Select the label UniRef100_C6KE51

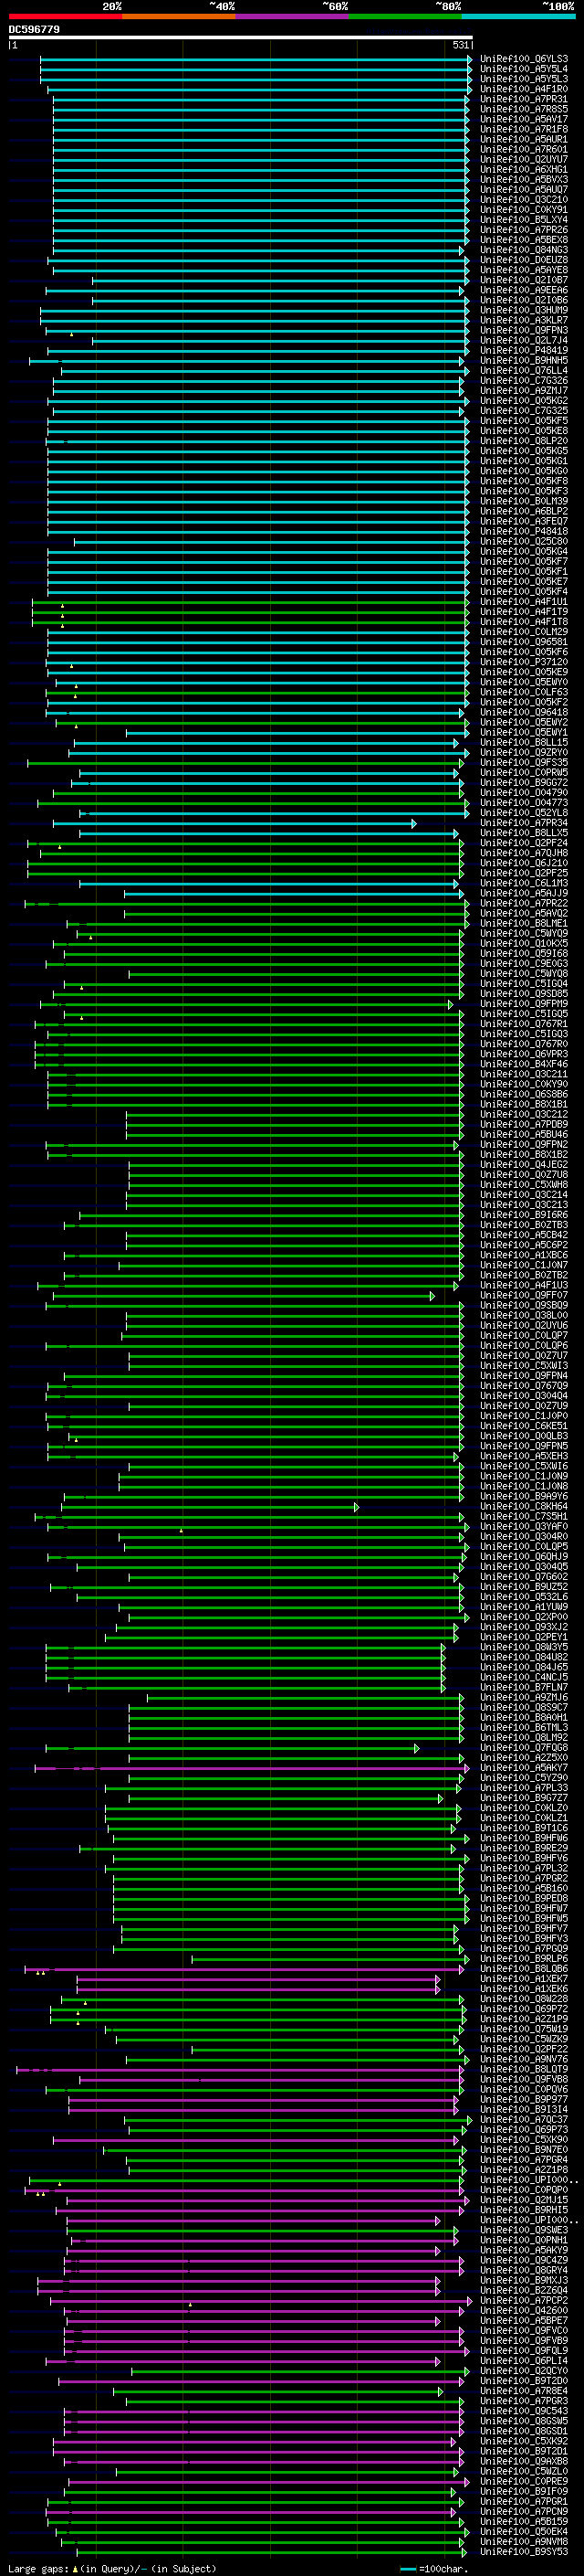click(x=523, y=1426)
